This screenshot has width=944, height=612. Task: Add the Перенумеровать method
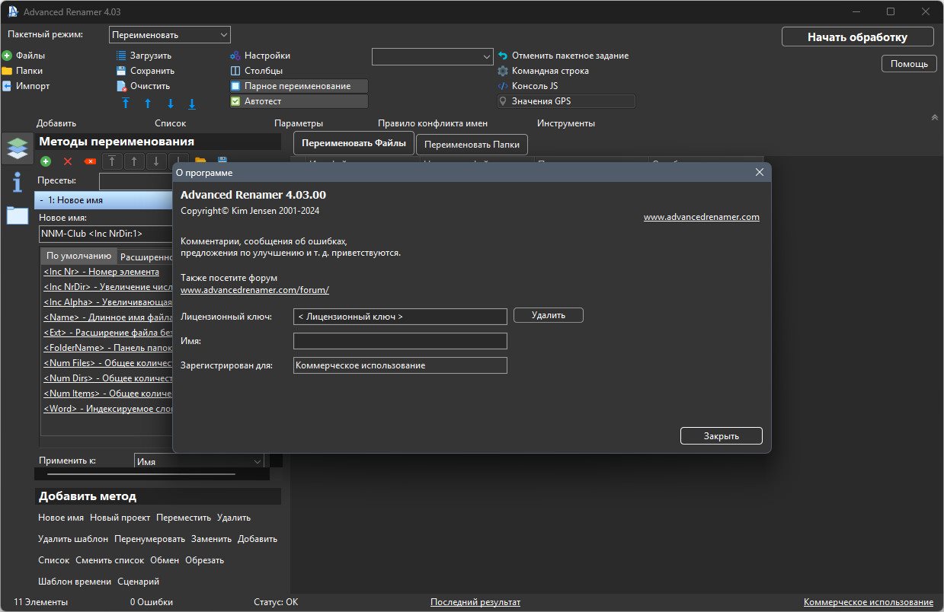[149, 539]
